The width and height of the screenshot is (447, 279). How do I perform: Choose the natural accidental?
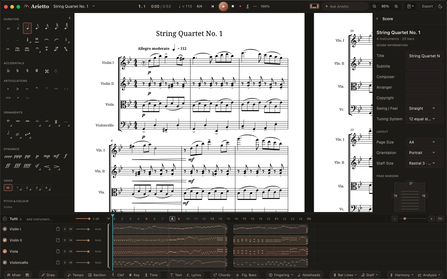point(27,71)
